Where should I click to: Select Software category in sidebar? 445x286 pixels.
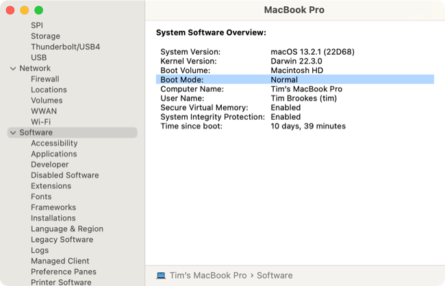pyautogui.click(x=36, y=133)
